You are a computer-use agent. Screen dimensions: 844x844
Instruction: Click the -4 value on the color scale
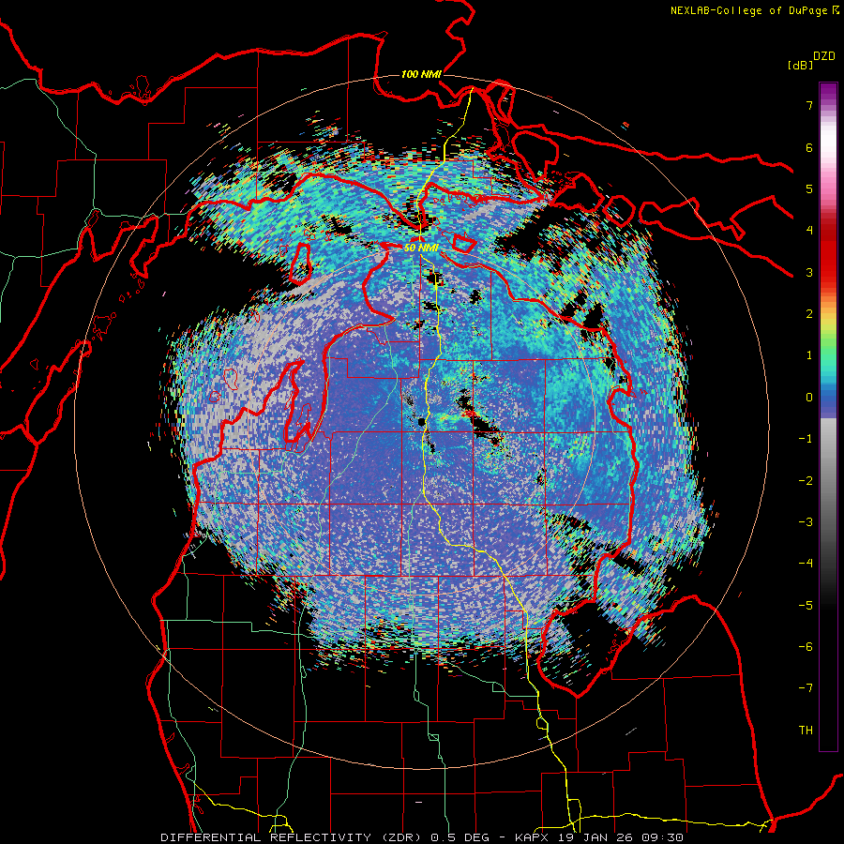806,564
